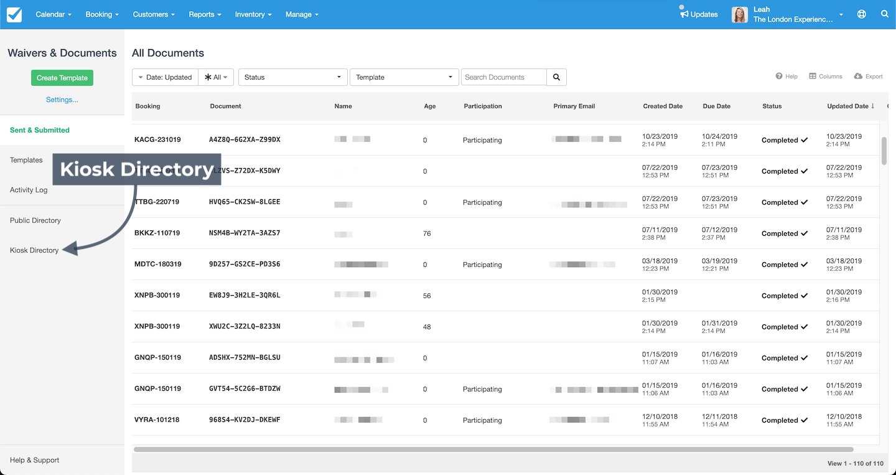Open booking KACG-231019
Viewport: 896px width, 475px height.
[157, 140]
